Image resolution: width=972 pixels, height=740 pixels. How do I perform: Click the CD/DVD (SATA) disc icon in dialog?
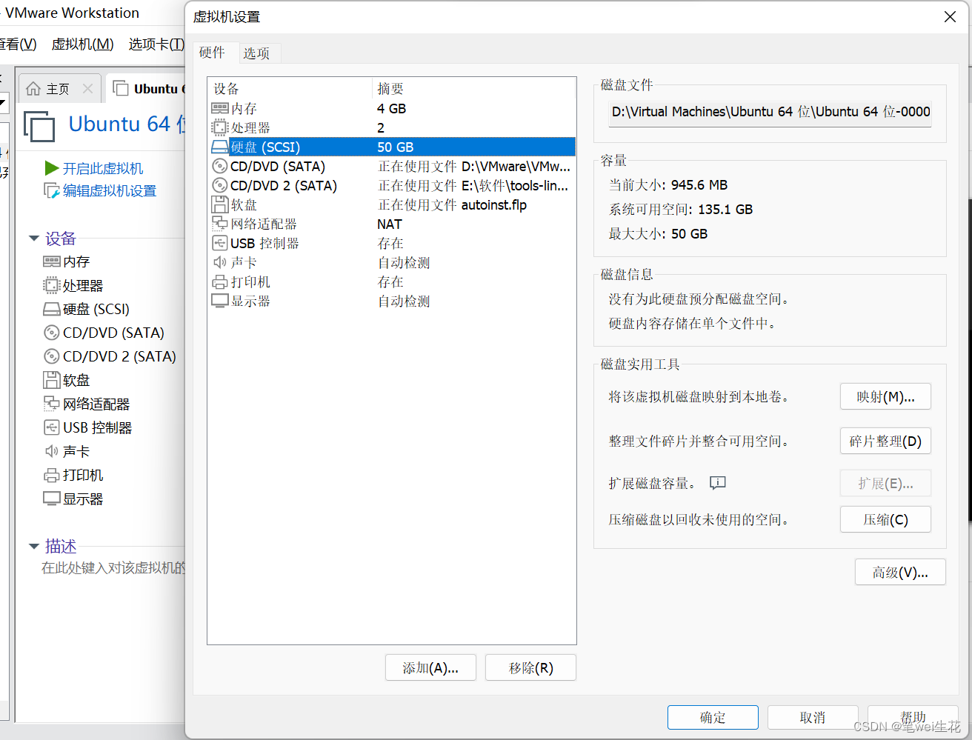pyautogui.click(x=219, y=166)
